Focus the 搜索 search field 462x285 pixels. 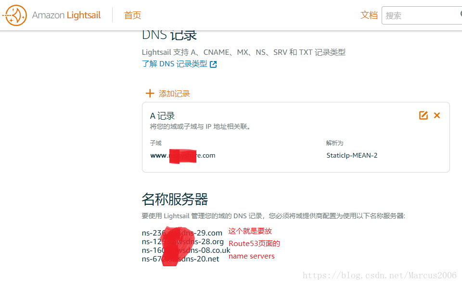[x=422, y=15]
